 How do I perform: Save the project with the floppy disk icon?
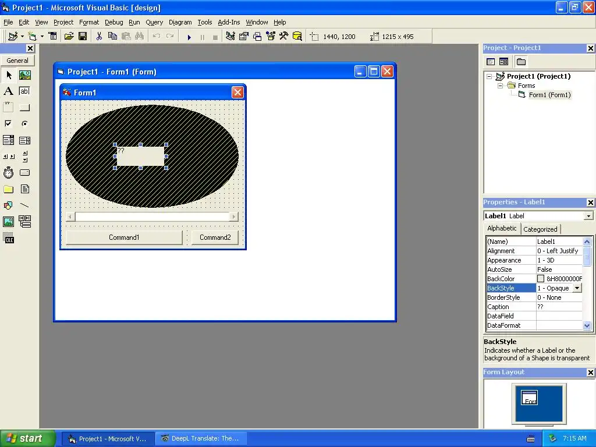(x=83, y=36)
